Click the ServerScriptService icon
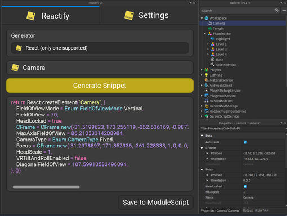 tap(207, 116)
